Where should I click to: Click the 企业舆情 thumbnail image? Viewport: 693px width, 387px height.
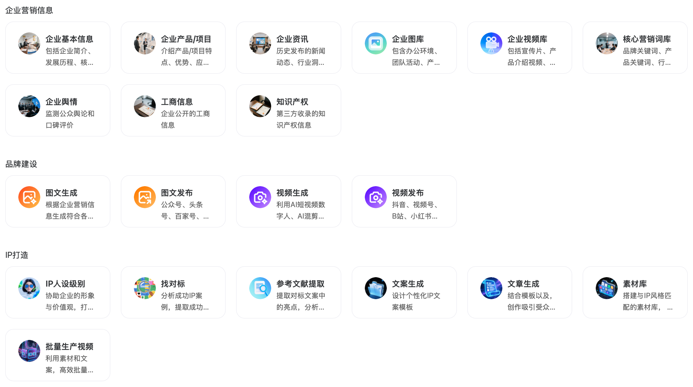(x=29, y=106)
